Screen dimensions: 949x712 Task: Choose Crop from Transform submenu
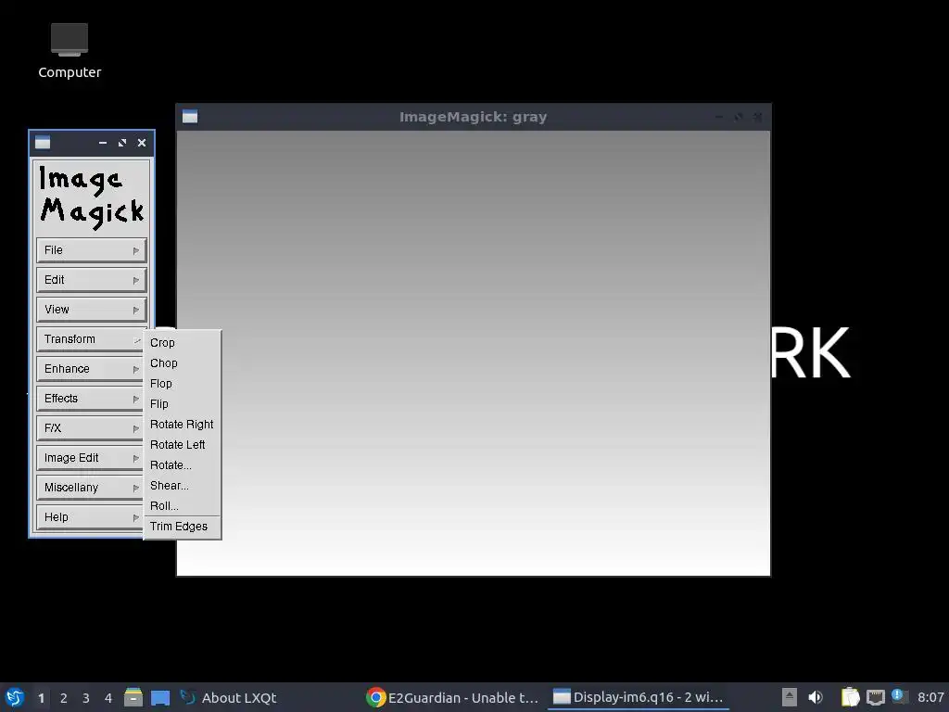tap(183, 343)
